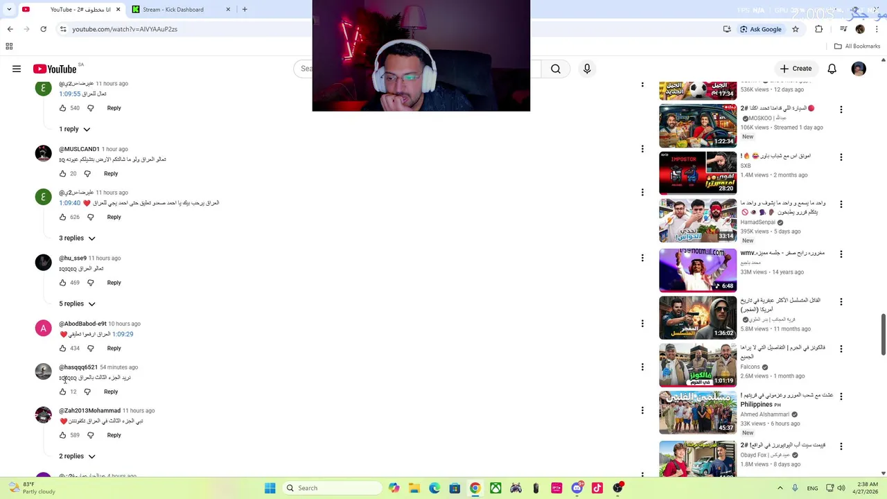Go to YouTube home via logo
Screen dimensions: 887x499
pos(54,69)
